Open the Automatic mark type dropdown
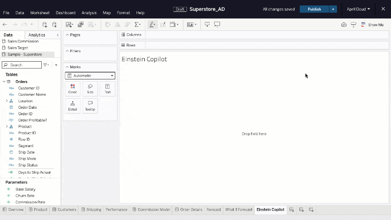This screenshot has width=391, height=220. [90, 76]
